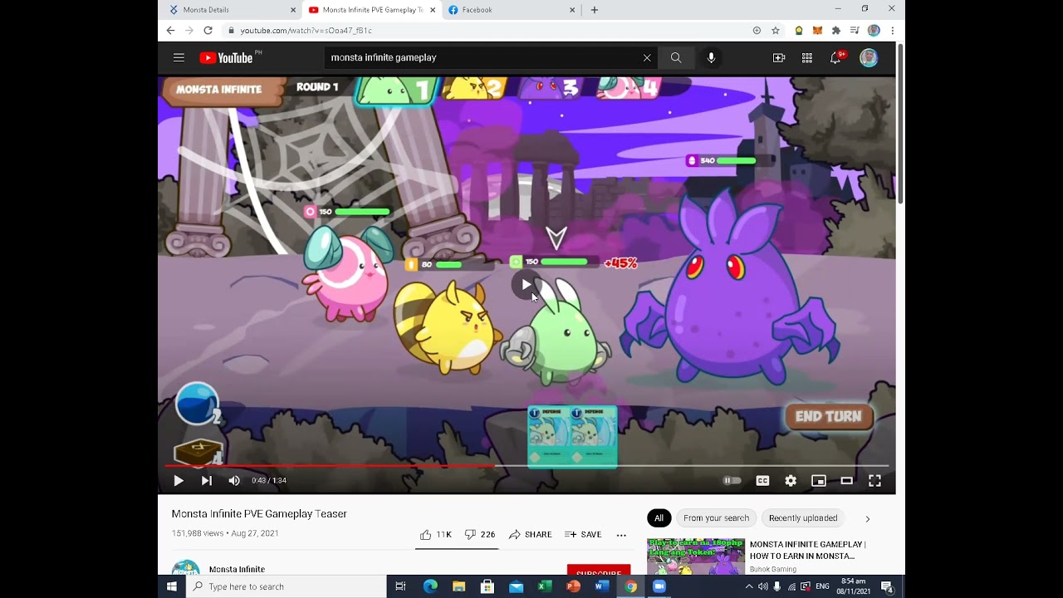This screenshot has width=1063, height=598.
Task: Open Zoom from the taskbar
Action: point(659,586)
